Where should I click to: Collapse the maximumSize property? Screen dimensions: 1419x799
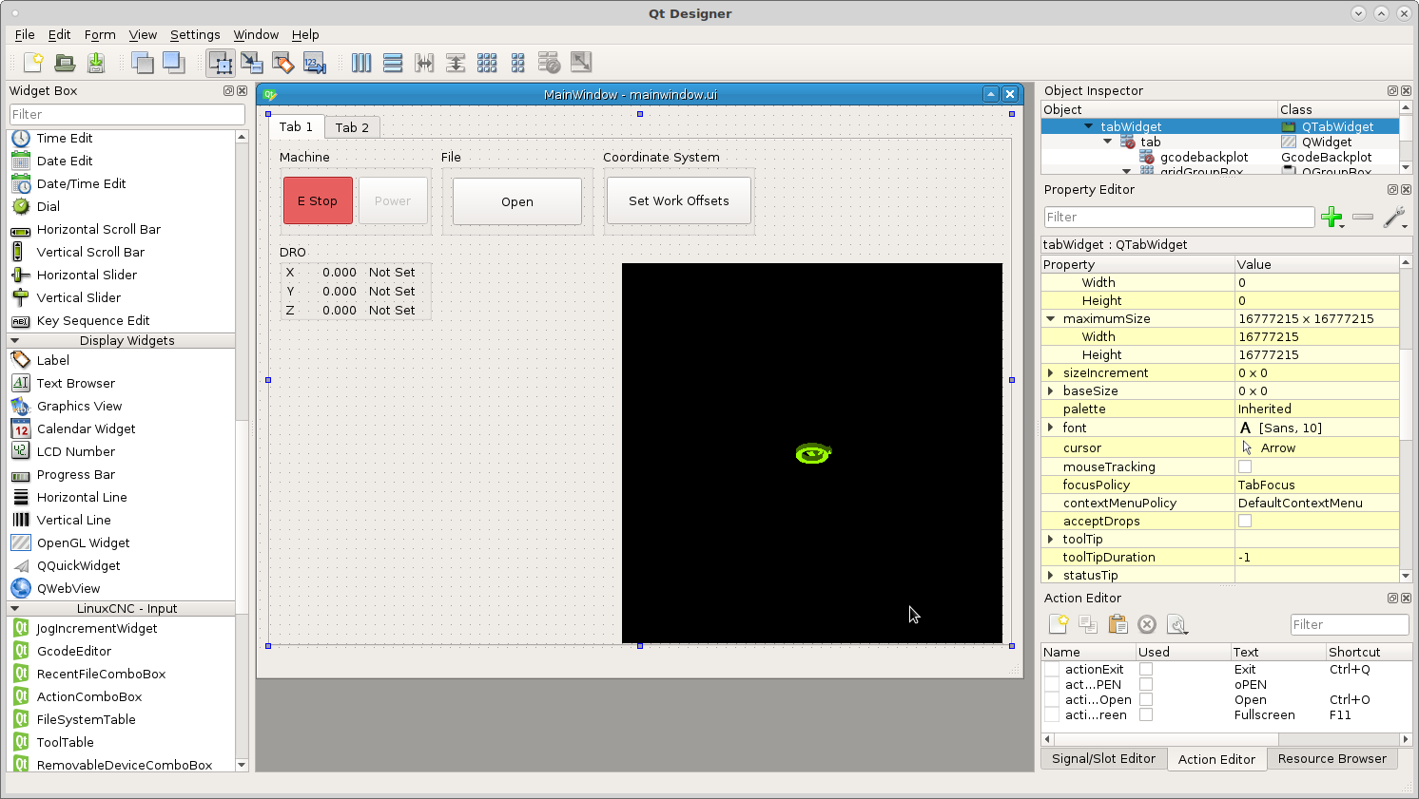[1051, 319]
